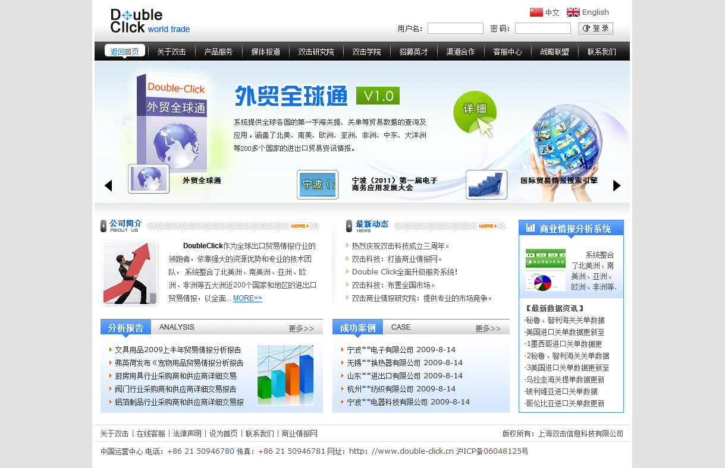The height and width of the screenshot is (468, 725).
Task: Click footer link 法律声明
Action: pyautogui.click(x=187, y=434)
